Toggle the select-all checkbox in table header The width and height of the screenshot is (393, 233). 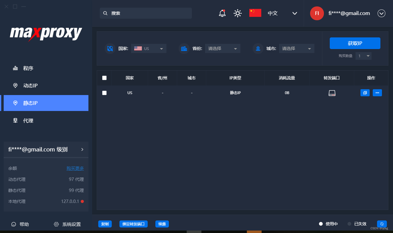tap(104, 78)
